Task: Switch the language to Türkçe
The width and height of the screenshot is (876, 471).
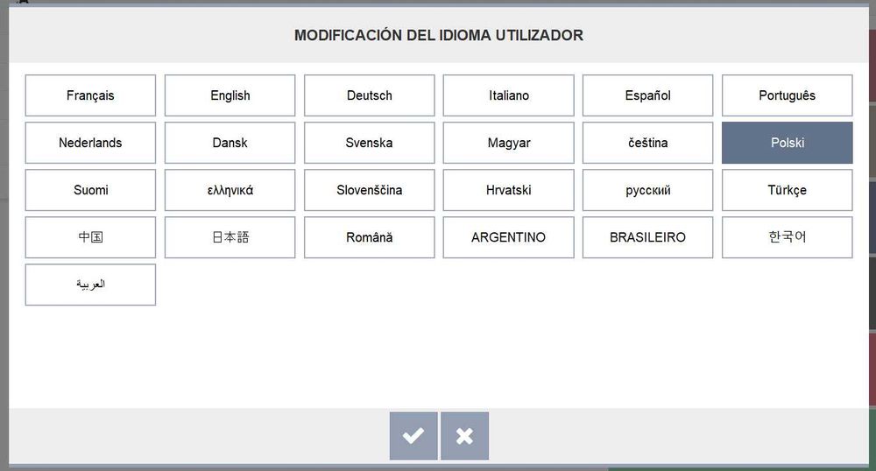Action: pos(787,190)
